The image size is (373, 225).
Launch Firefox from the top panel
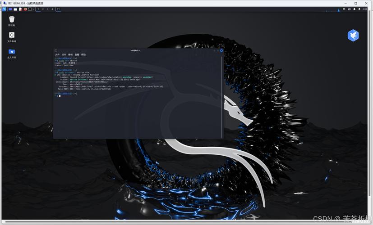[x=25, y=9]
